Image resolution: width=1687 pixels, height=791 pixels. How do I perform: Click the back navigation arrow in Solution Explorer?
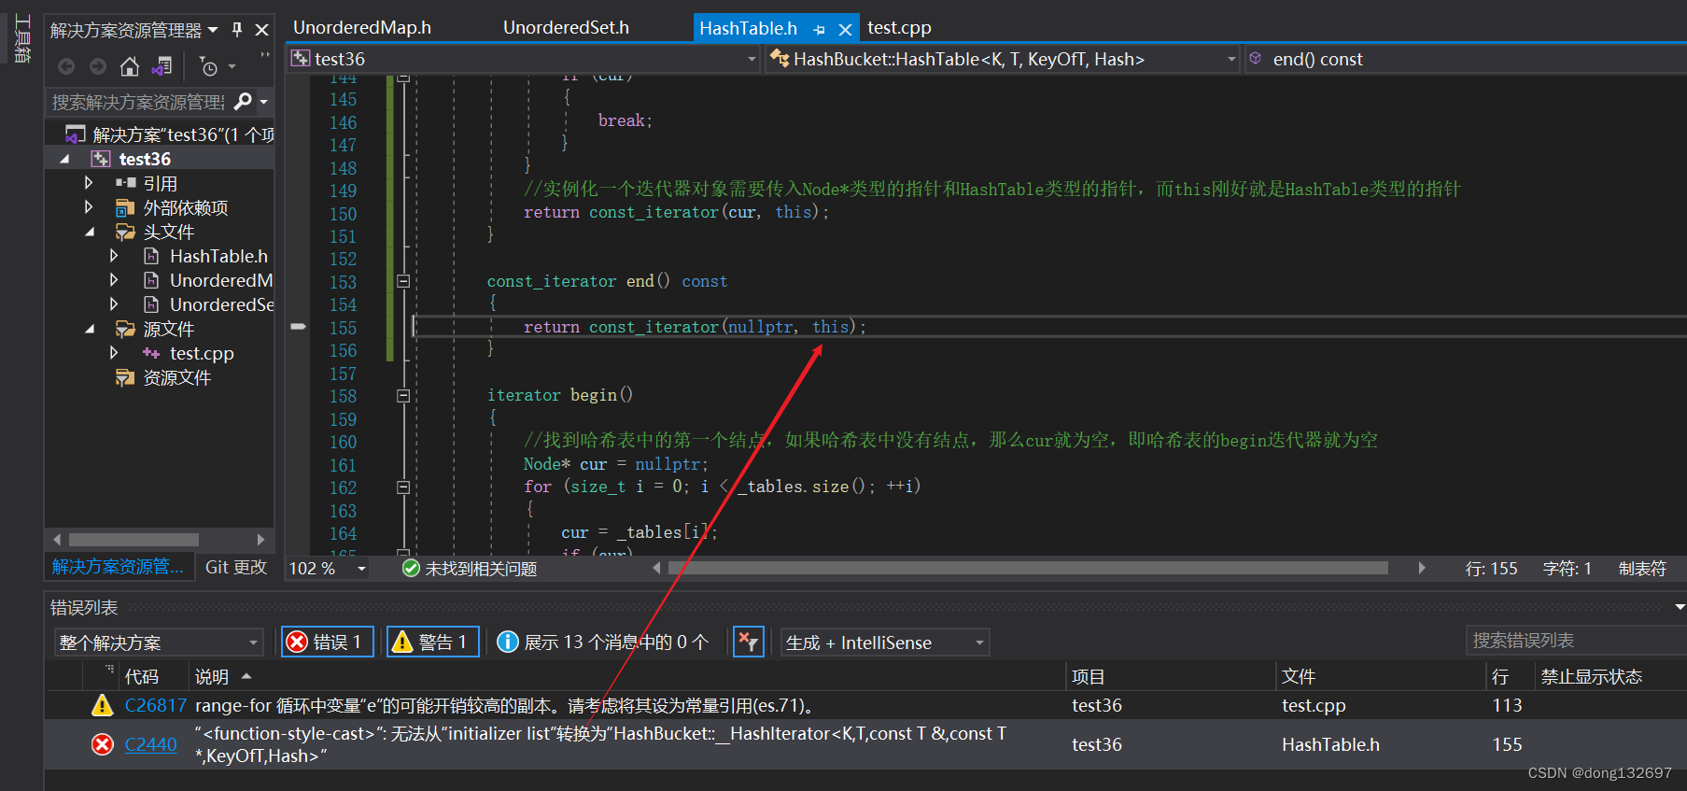pyautogui.click(x=66, y=66)
